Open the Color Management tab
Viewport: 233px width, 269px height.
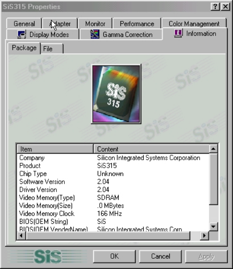(194, 23)
